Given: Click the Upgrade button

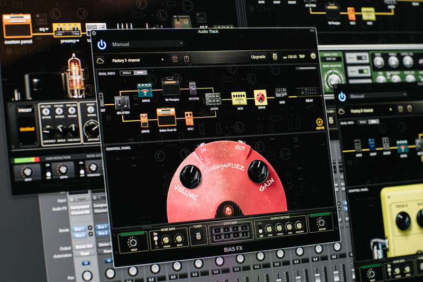Looking at the screenshot, I should coord(258,57).
